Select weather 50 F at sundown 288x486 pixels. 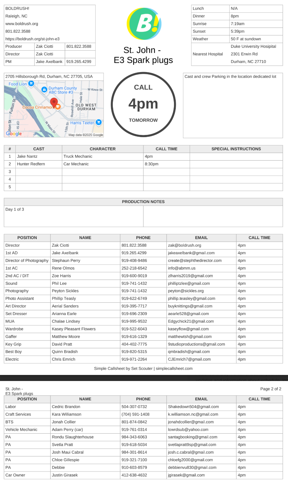point(246,39)
